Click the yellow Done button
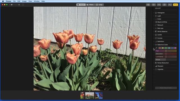Image resolution: width=180 pixels, height=101 pixels. click(175, 5)
